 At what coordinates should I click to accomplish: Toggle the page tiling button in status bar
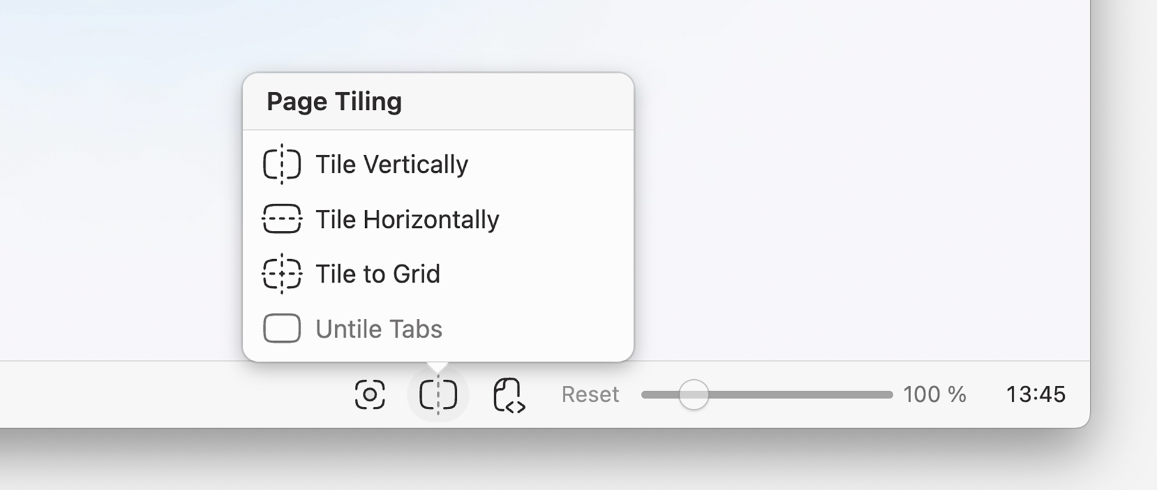pyautogui.click(x=438, y=395)
